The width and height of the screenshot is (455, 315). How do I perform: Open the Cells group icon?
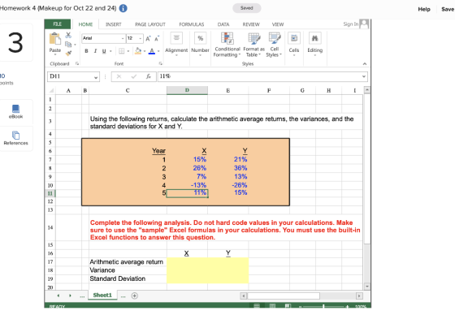coord(294,38)
